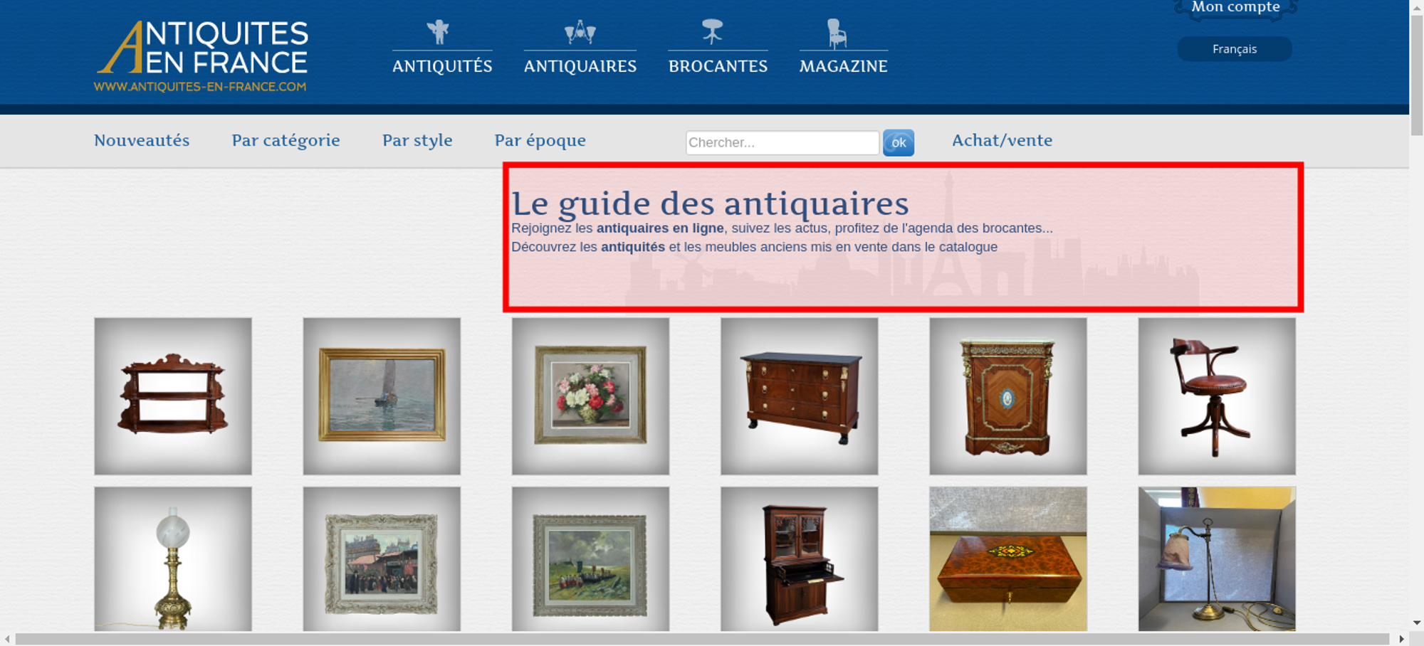Open the Français language selector
Image resolution: width=1424 pixels, height=646 pixels.
pyautogui.click(x=1235, y=49)
